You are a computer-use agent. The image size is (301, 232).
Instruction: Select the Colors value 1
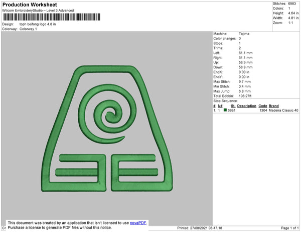(289, 8)
